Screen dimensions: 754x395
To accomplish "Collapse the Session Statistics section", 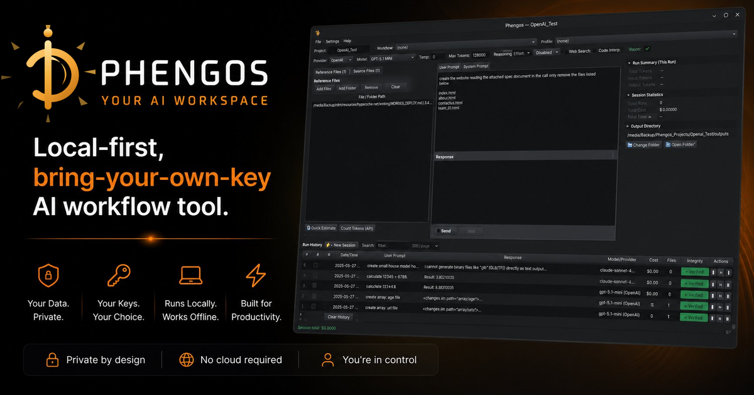I will 629,95.
